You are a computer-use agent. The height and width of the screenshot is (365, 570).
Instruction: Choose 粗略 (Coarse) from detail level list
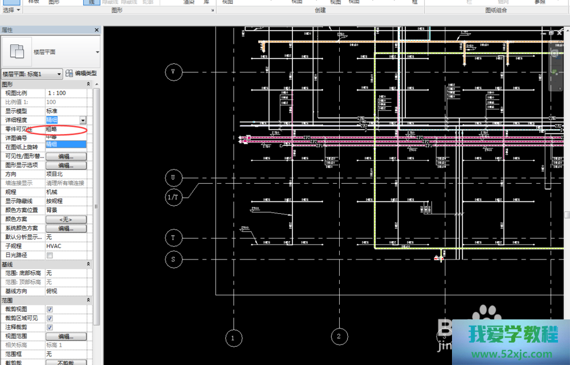(66, 129)
